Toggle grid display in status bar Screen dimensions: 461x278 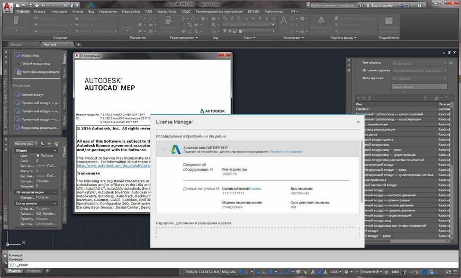[x=240, y=272]
